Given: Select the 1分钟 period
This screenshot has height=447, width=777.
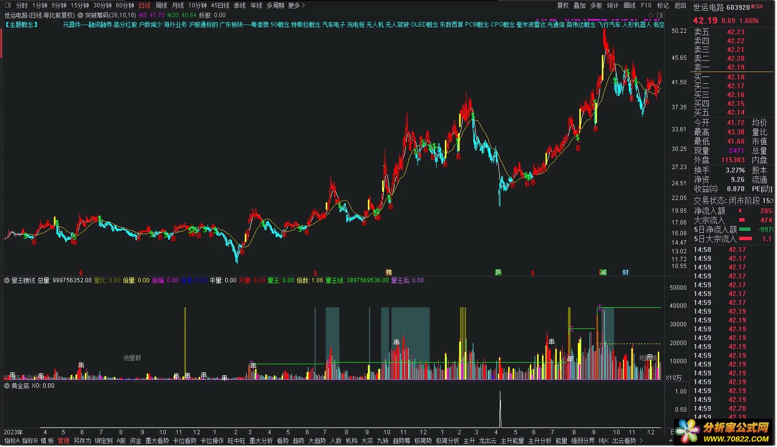Looking at the screenshot, I should (x=40, y=5).
